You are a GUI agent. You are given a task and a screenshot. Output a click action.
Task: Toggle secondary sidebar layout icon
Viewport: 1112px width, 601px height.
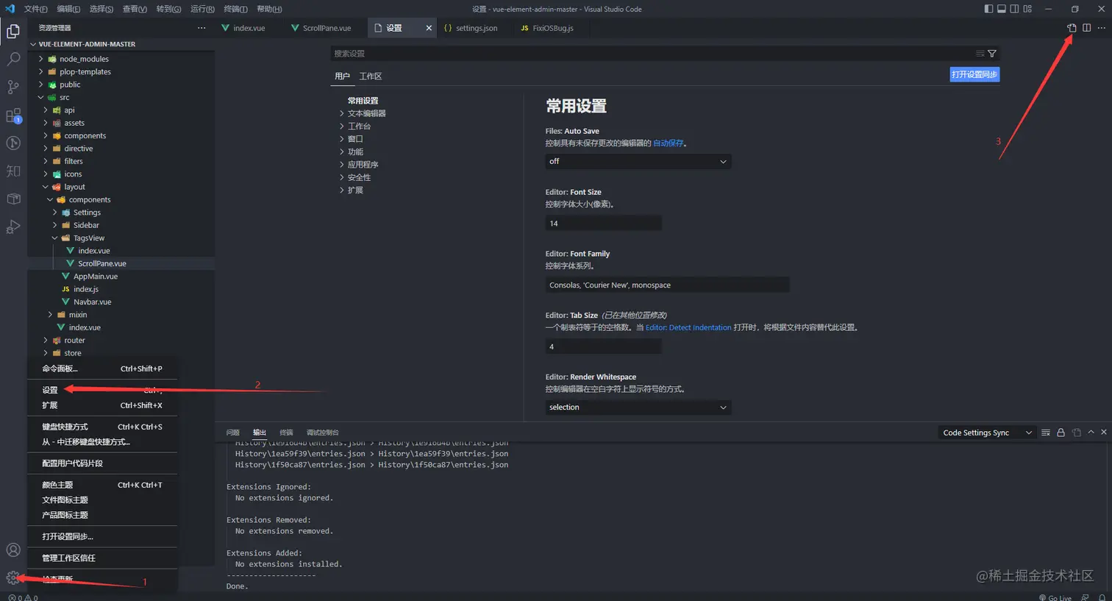pos(1015,9)
